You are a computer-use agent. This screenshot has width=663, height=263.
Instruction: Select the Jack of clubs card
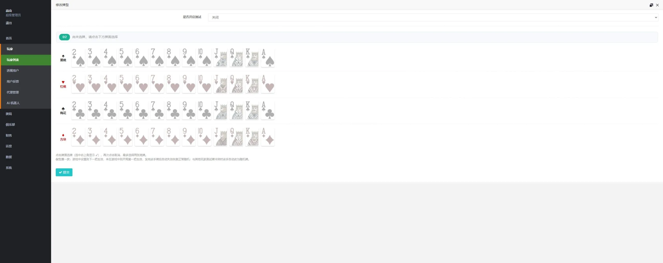tap(220, 110)
